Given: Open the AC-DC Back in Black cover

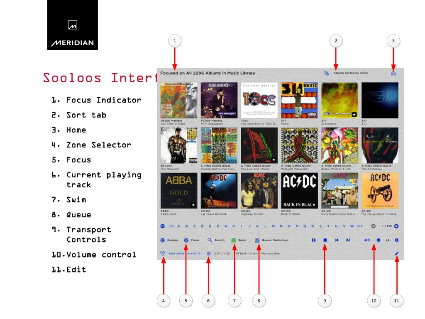Looking at the screenshot, I should (x=300, y=190).
